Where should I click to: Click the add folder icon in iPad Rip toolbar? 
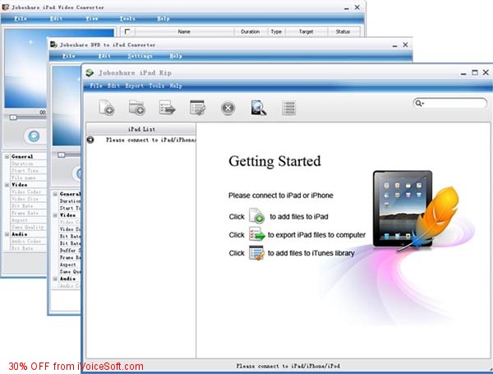[136, 108]
